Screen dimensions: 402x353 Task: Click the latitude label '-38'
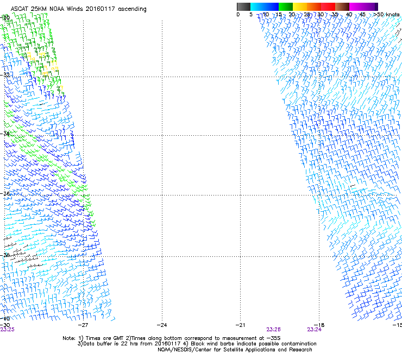click(5, 255)
